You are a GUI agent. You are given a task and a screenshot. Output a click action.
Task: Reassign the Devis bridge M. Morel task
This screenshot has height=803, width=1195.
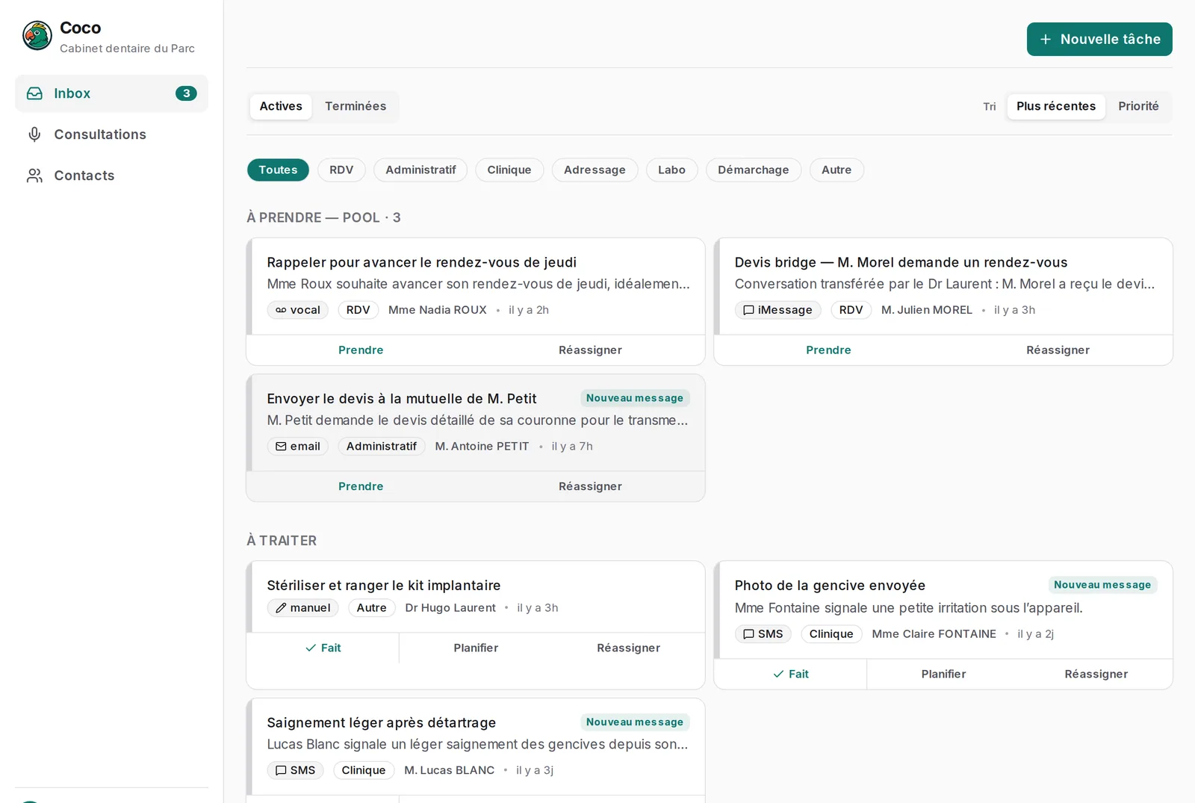click(x=1058, y=350)
